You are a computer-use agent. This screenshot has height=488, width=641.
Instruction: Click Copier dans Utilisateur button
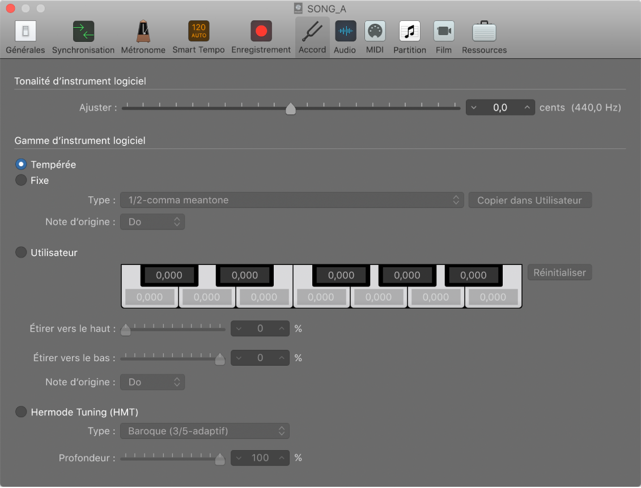tap(530, 200)
